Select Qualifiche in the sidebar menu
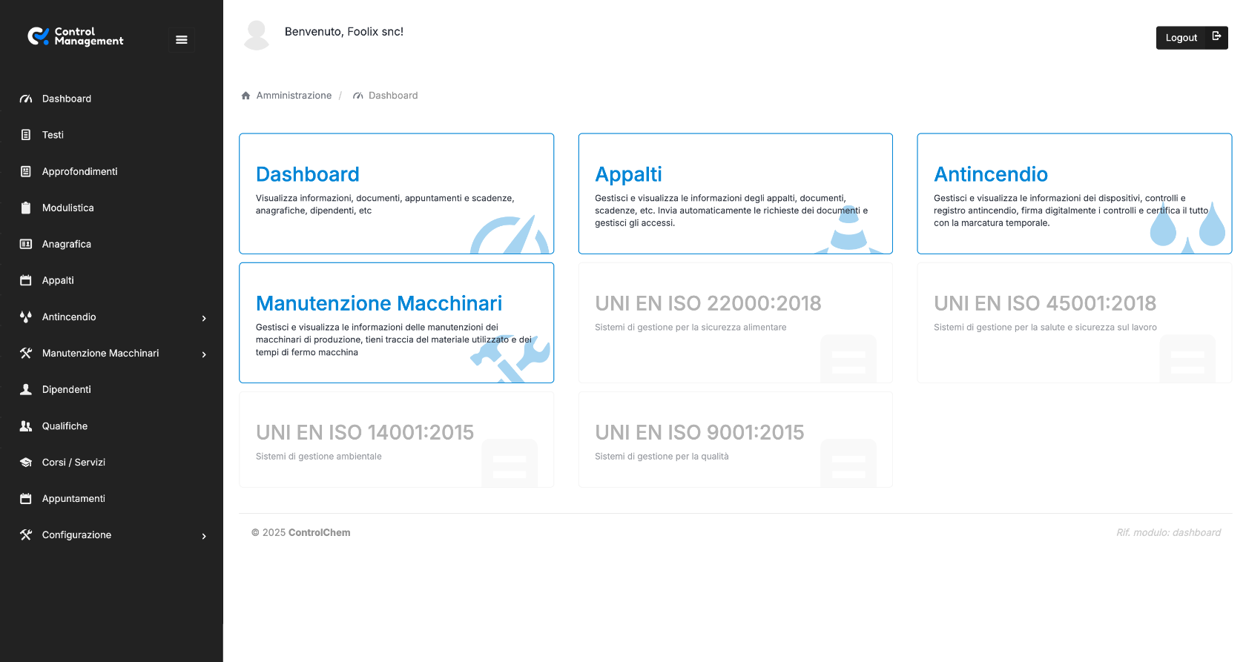This screenshot has width=1246, height=662. click(x=65, y=426)
